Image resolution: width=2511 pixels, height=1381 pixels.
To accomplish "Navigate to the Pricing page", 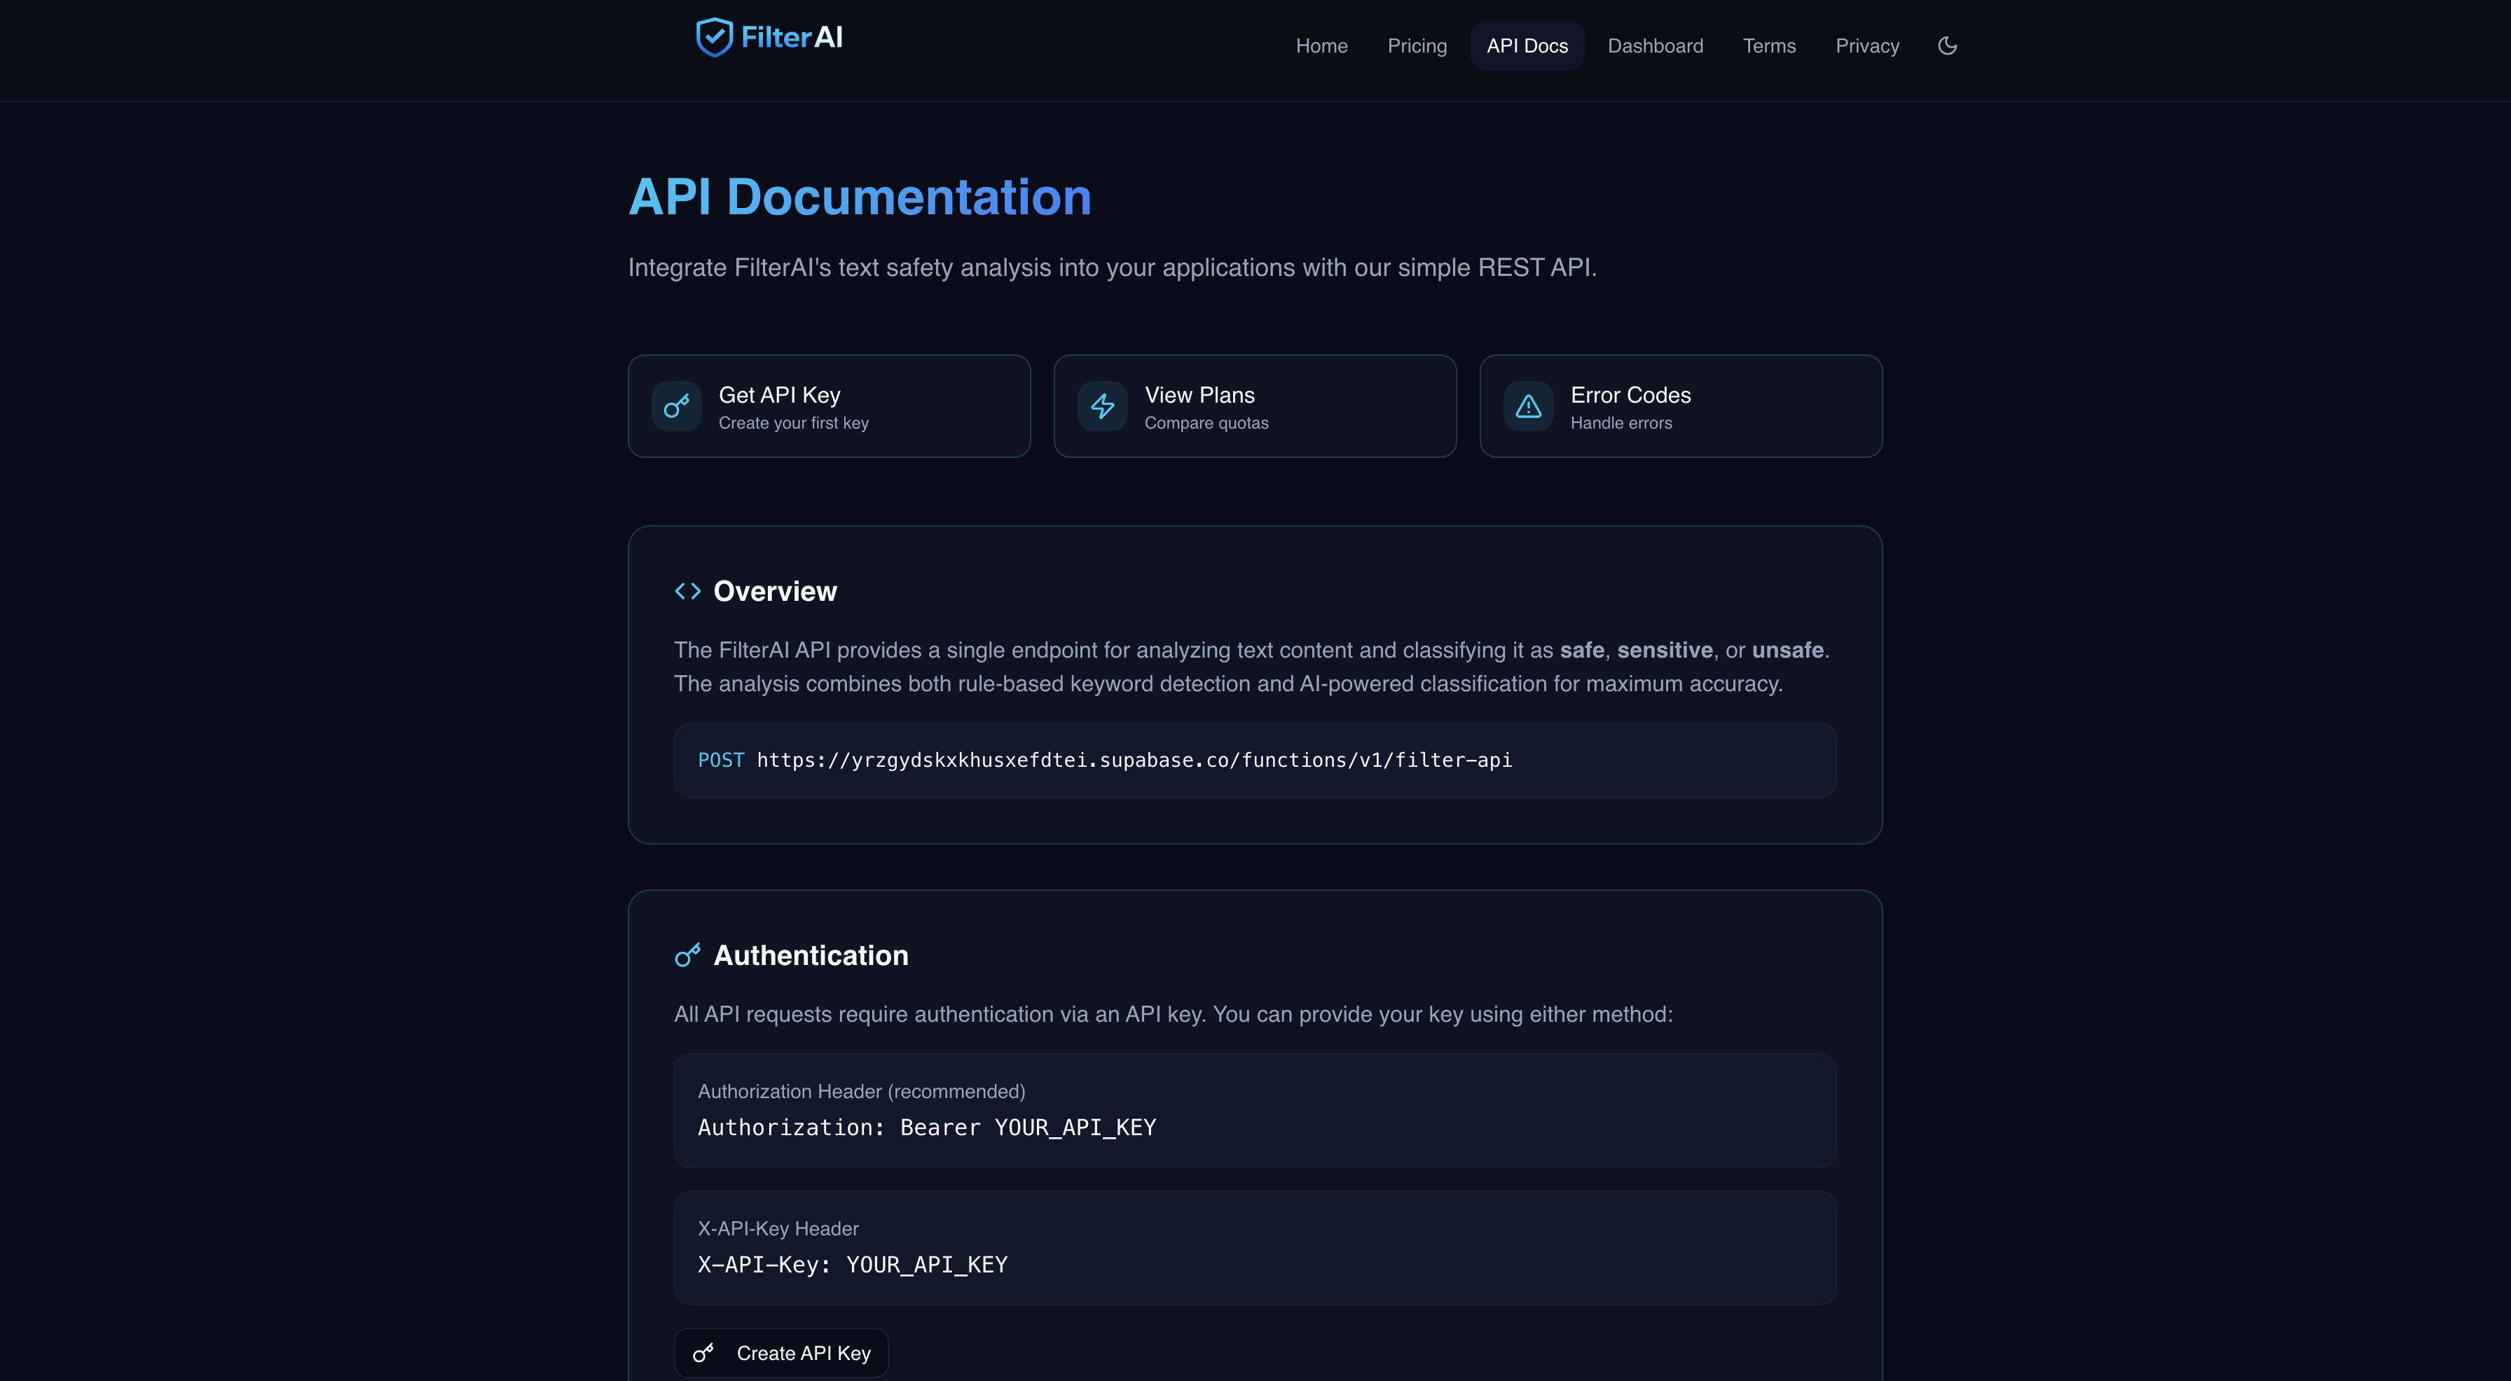I will pyautogui.click(x=1417, y=45).
